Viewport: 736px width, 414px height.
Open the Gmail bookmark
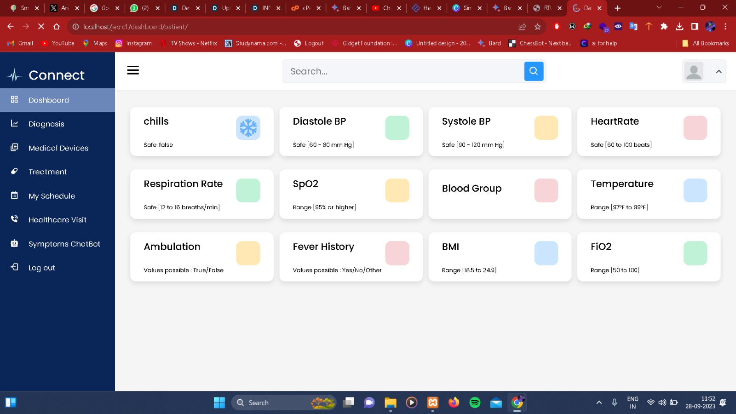20,43
